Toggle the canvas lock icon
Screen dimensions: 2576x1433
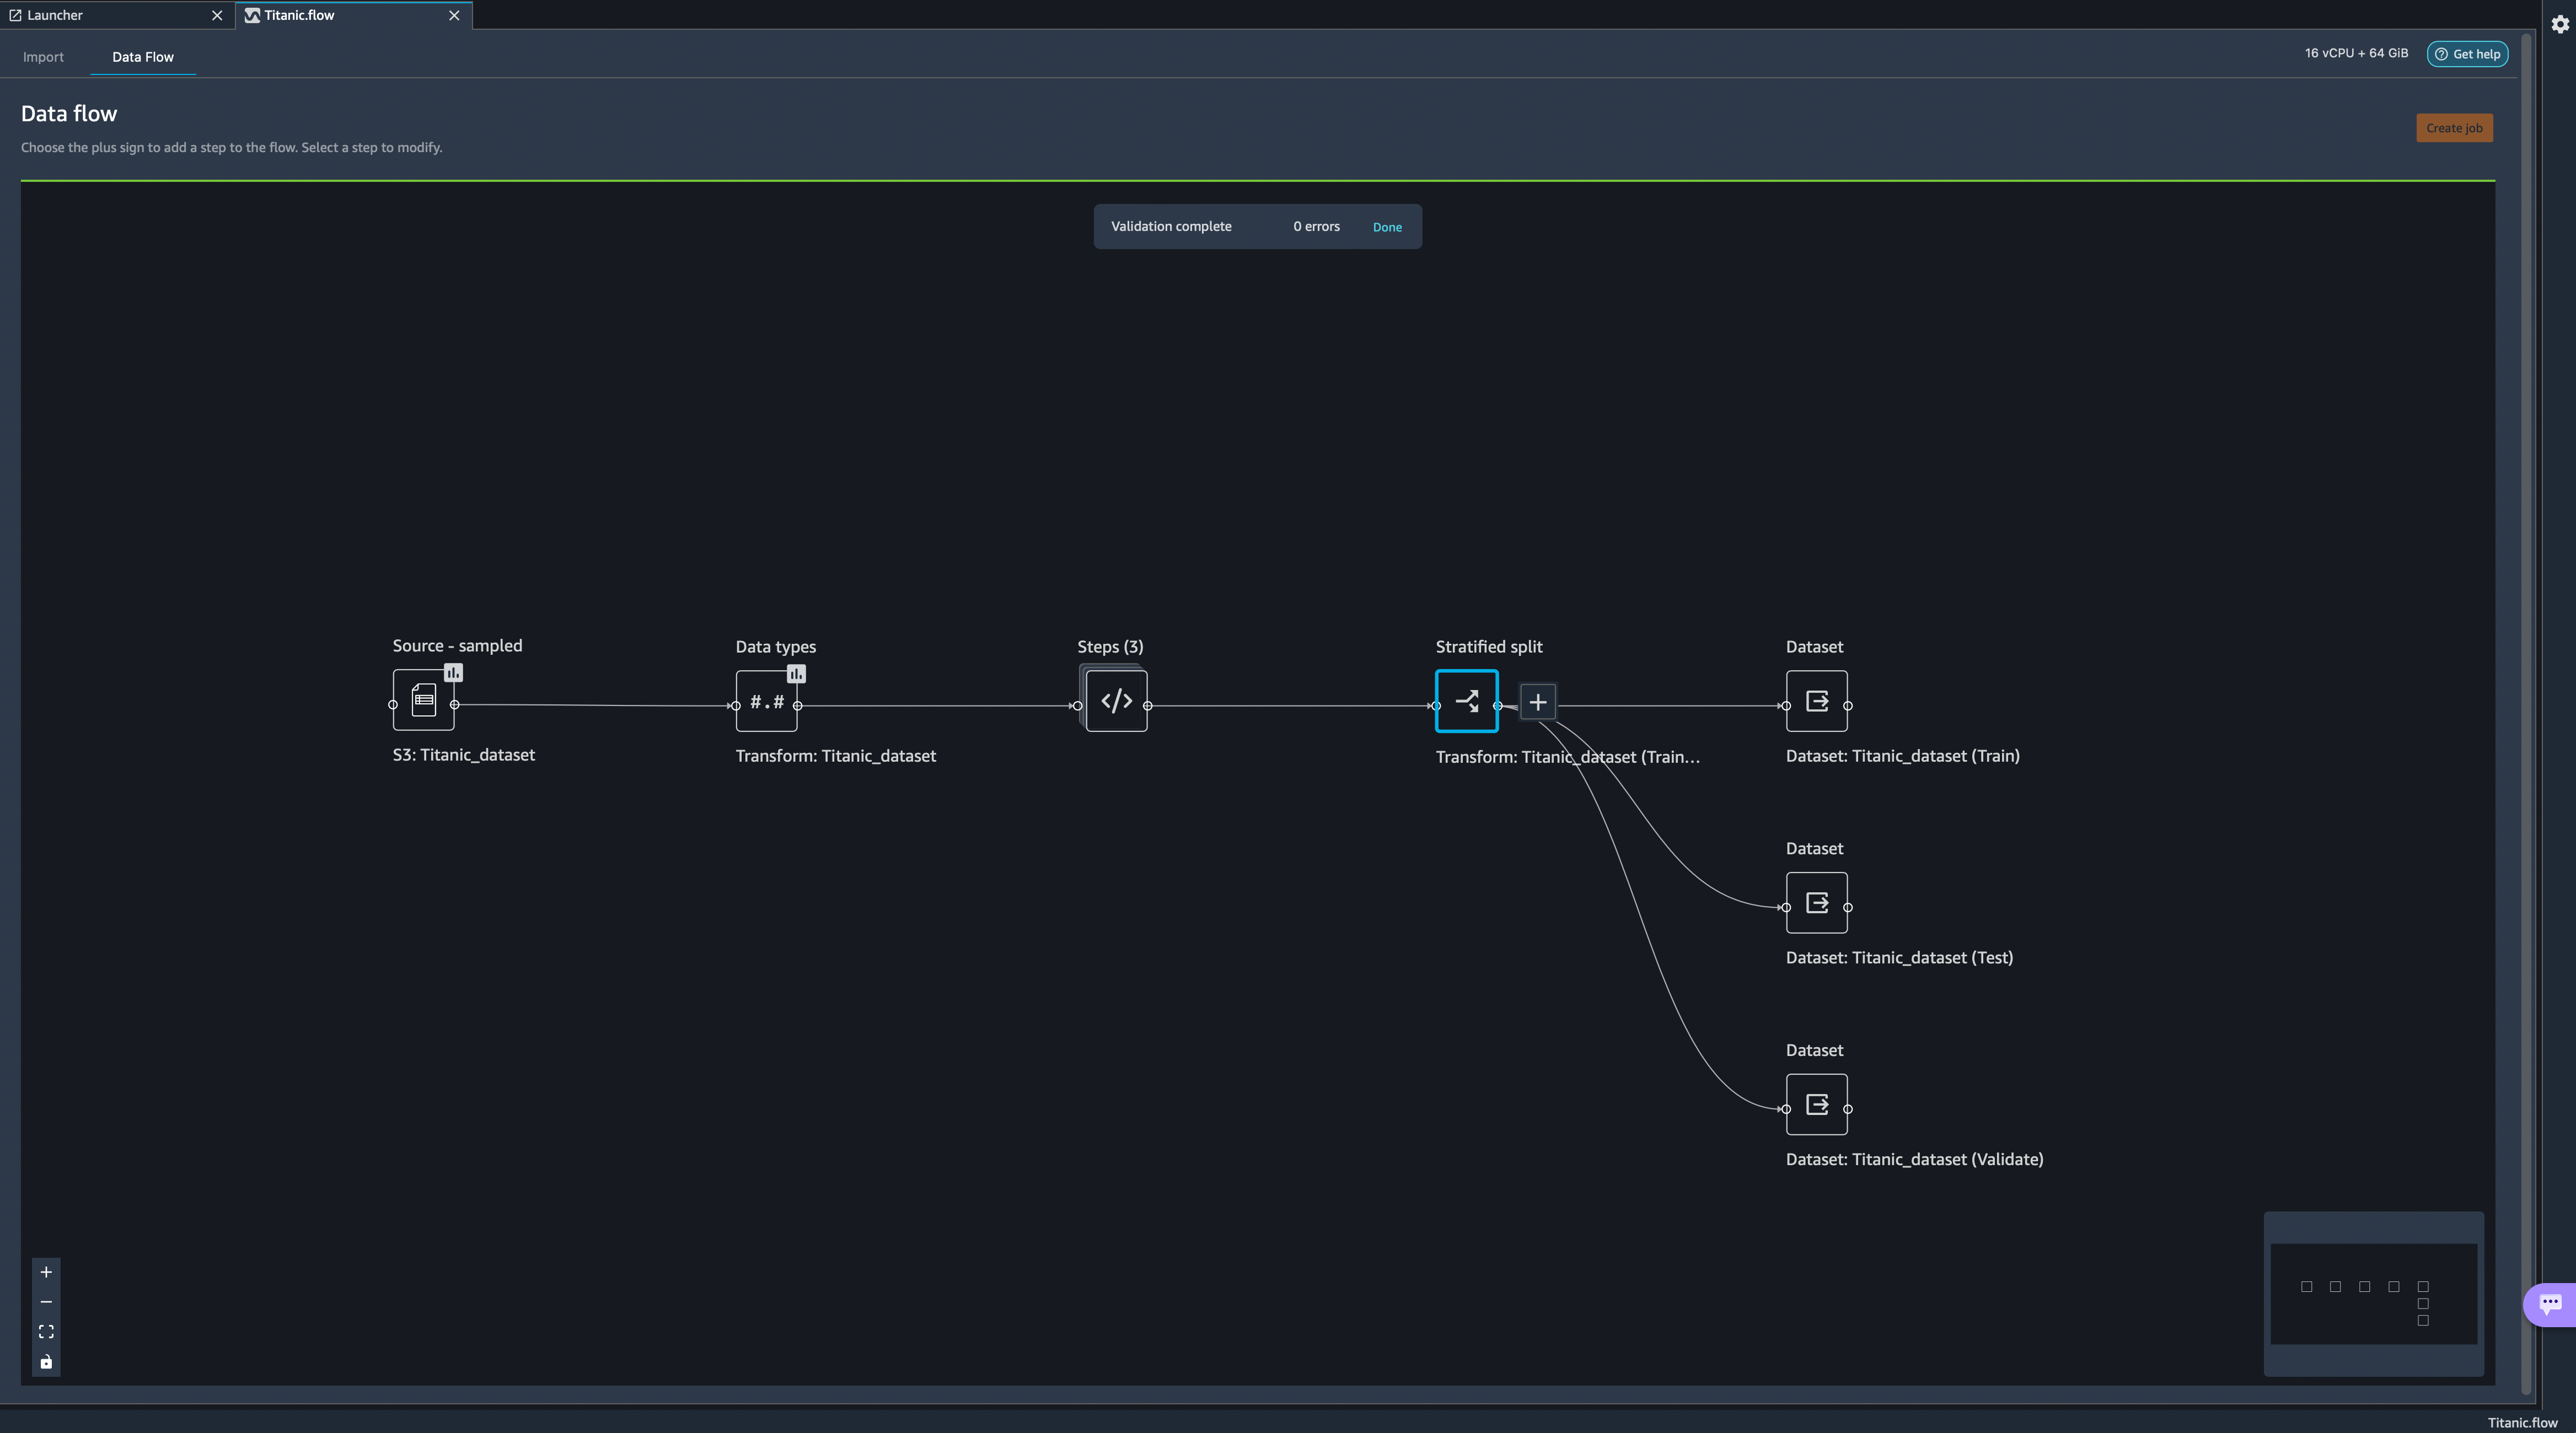click(46, 1362)
